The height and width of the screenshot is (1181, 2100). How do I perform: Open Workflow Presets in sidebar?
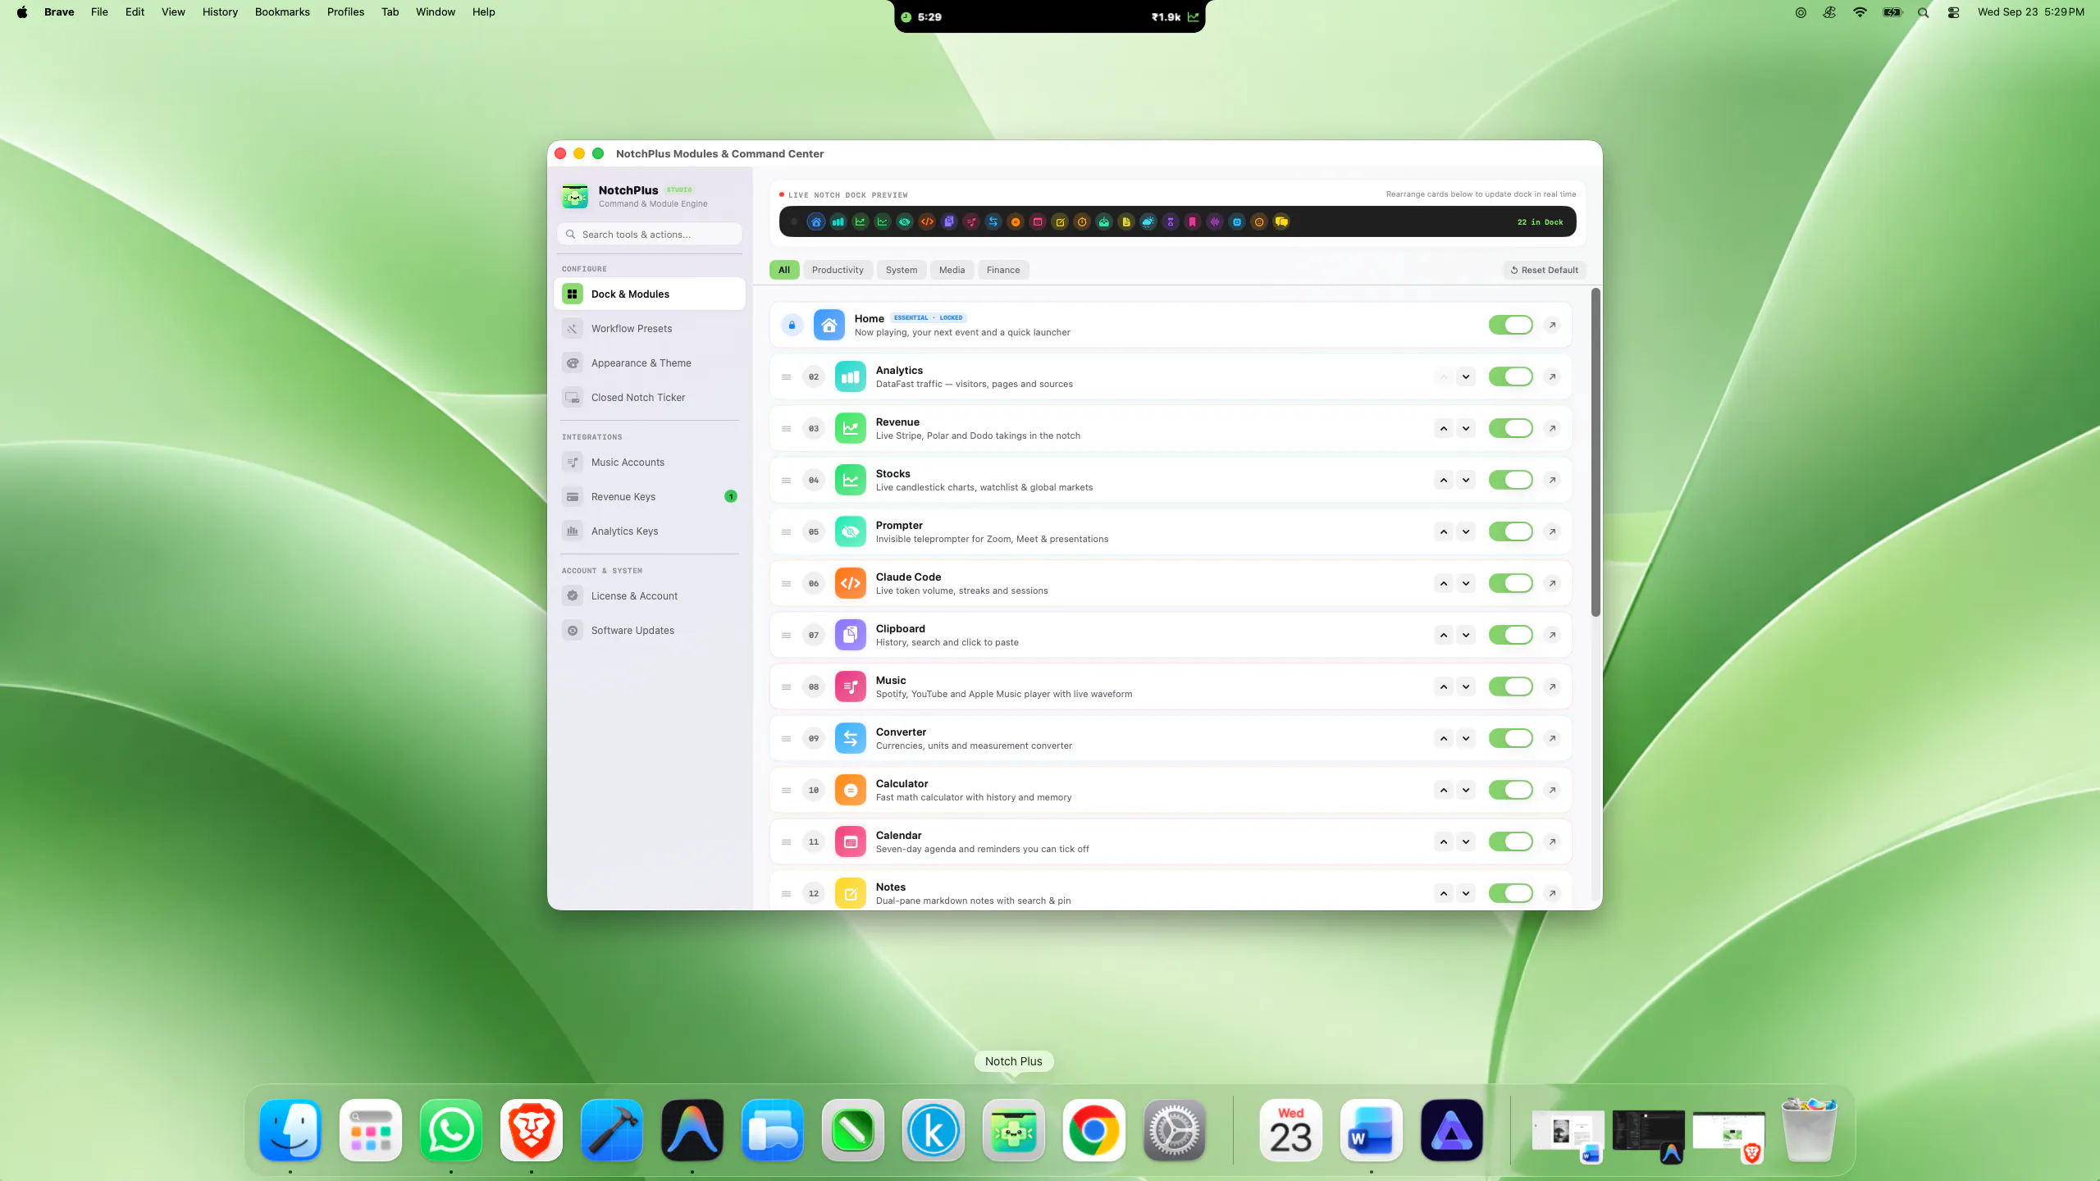(650, 328)
